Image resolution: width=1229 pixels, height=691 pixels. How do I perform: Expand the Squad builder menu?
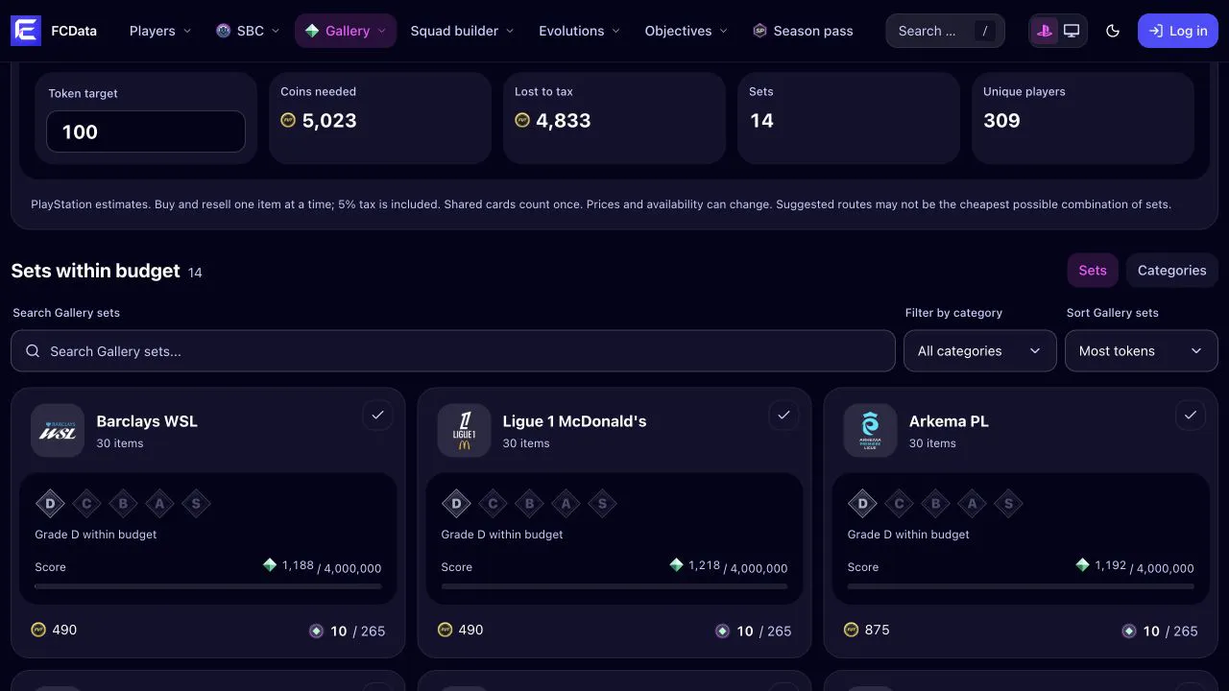462,31
